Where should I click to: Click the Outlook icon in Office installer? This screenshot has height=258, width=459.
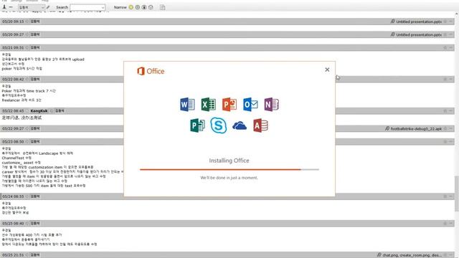coord(250,104)
